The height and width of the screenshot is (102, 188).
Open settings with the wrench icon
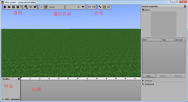100,7
